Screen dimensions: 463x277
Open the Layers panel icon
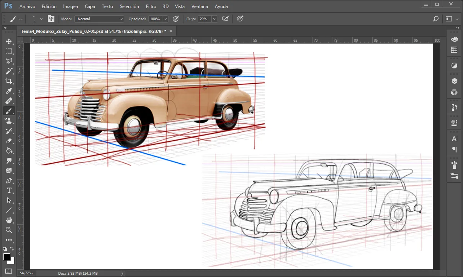pos(455,81)
